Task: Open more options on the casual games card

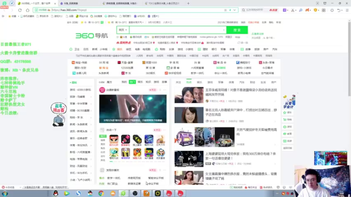Action: click(165, 130)
